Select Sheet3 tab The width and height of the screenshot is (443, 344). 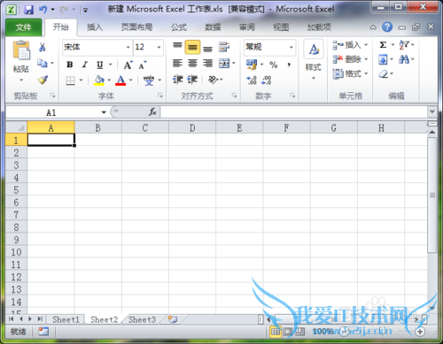pos(142,319)
